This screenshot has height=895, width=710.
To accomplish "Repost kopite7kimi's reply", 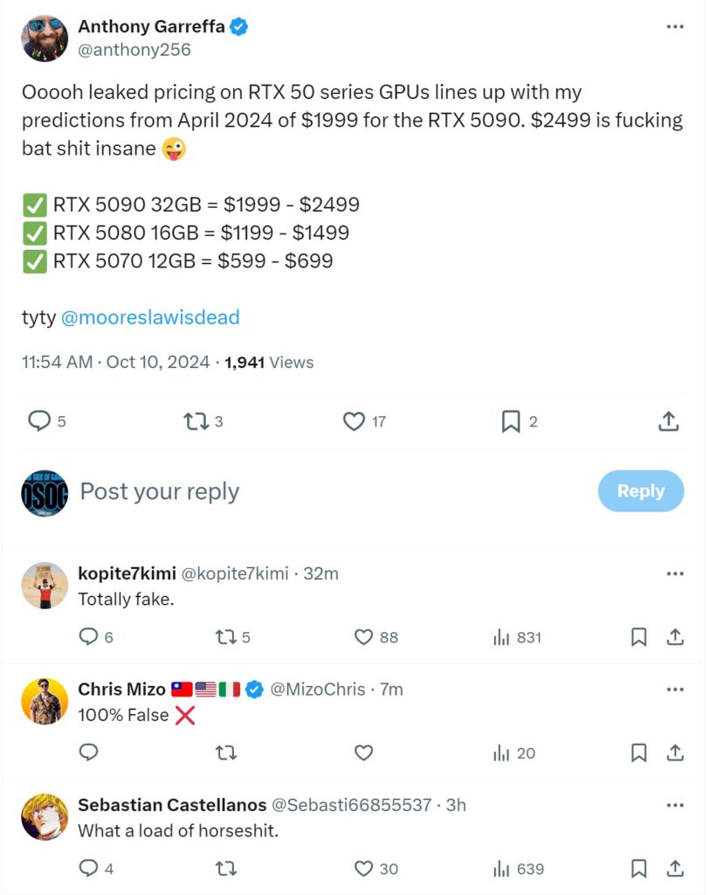I will click(226, 637).
